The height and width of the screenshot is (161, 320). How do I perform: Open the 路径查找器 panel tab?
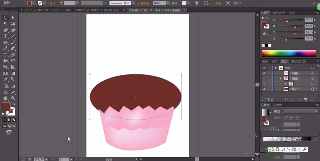click(298, 61)
